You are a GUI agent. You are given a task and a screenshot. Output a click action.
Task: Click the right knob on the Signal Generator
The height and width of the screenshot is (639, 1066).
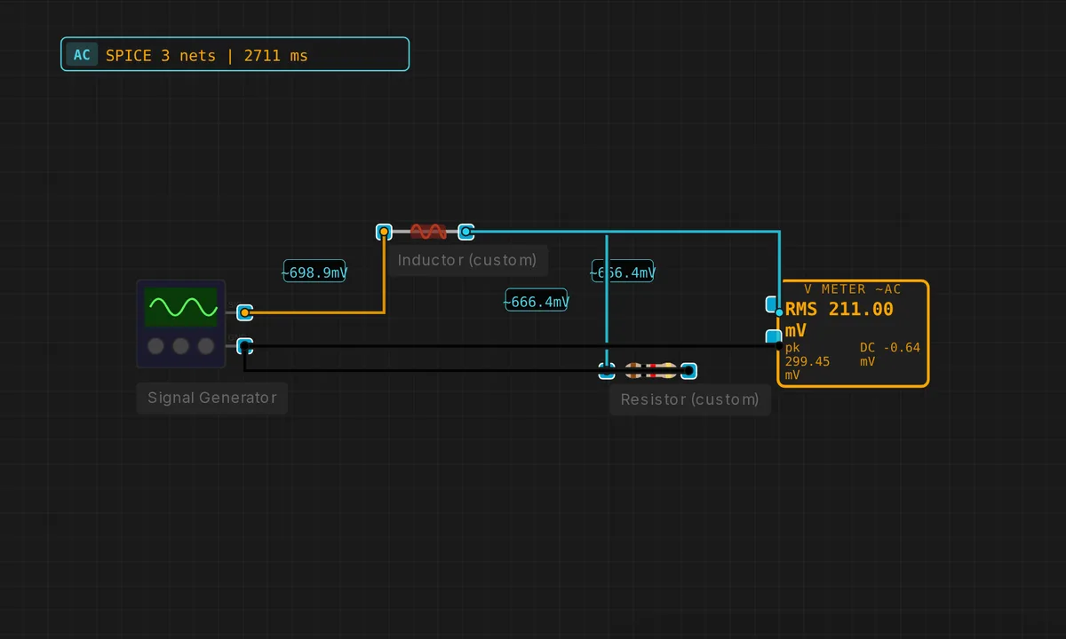coord(206,346)
